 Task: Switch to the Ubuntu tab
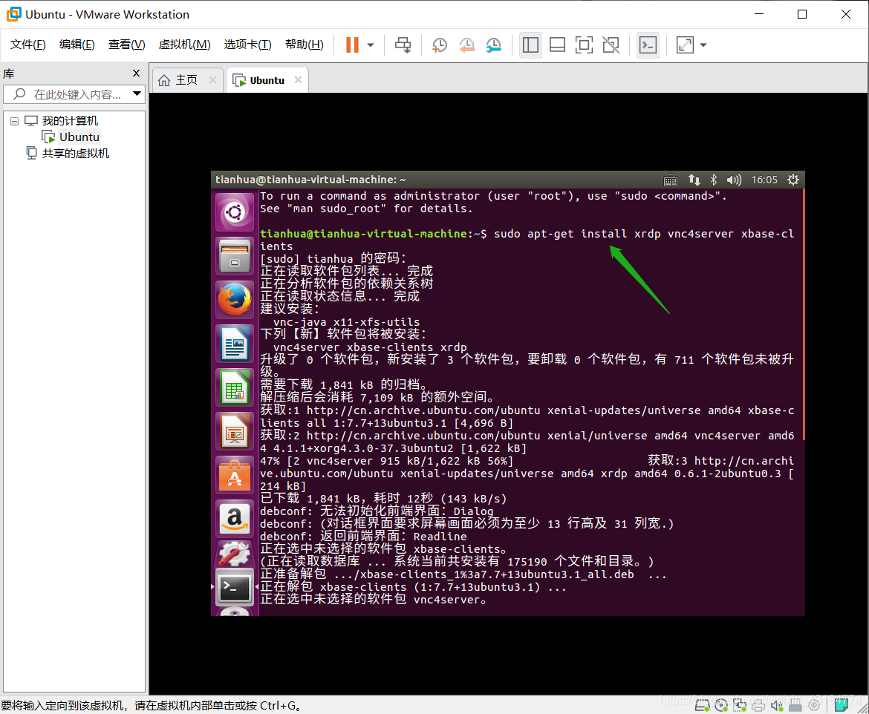pos(267,80)
